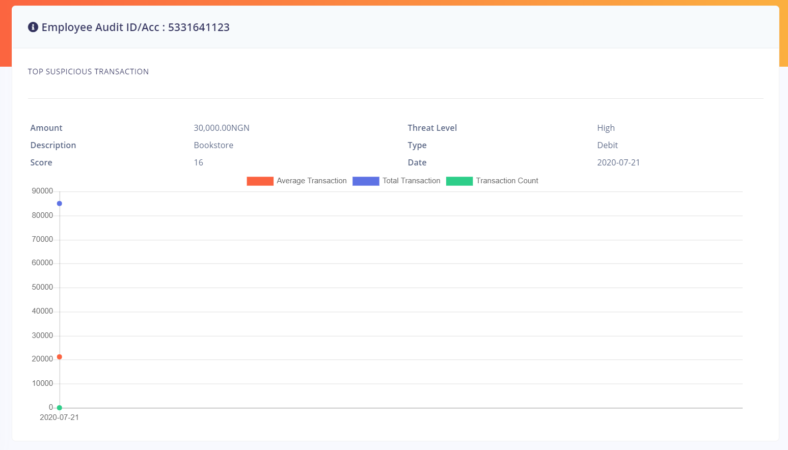The height and width of the screenshot is (450, 788).
Task: Click the date value 2020-07-21
Action: tap(619, 162)
